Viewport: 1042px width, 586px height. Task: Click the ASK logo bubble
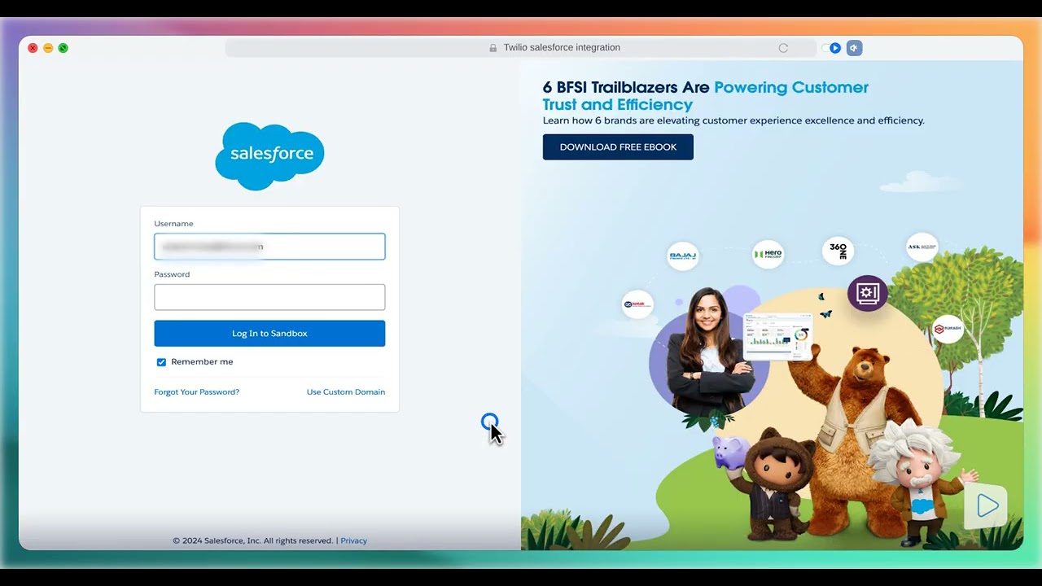click(922, 247)
